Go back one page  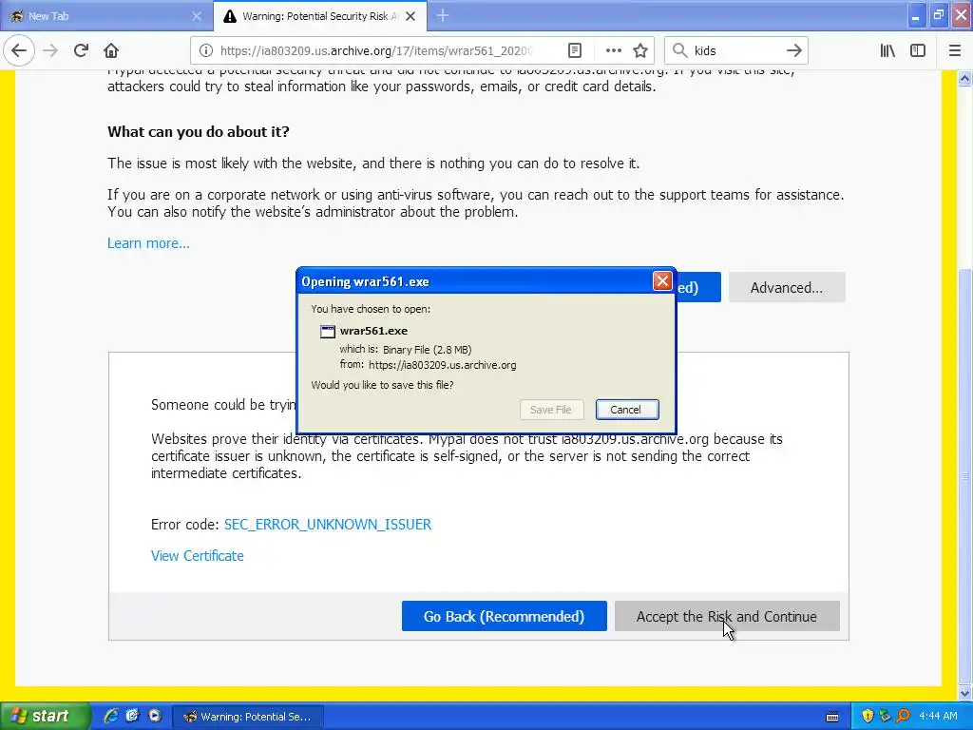tap(19, 50)
